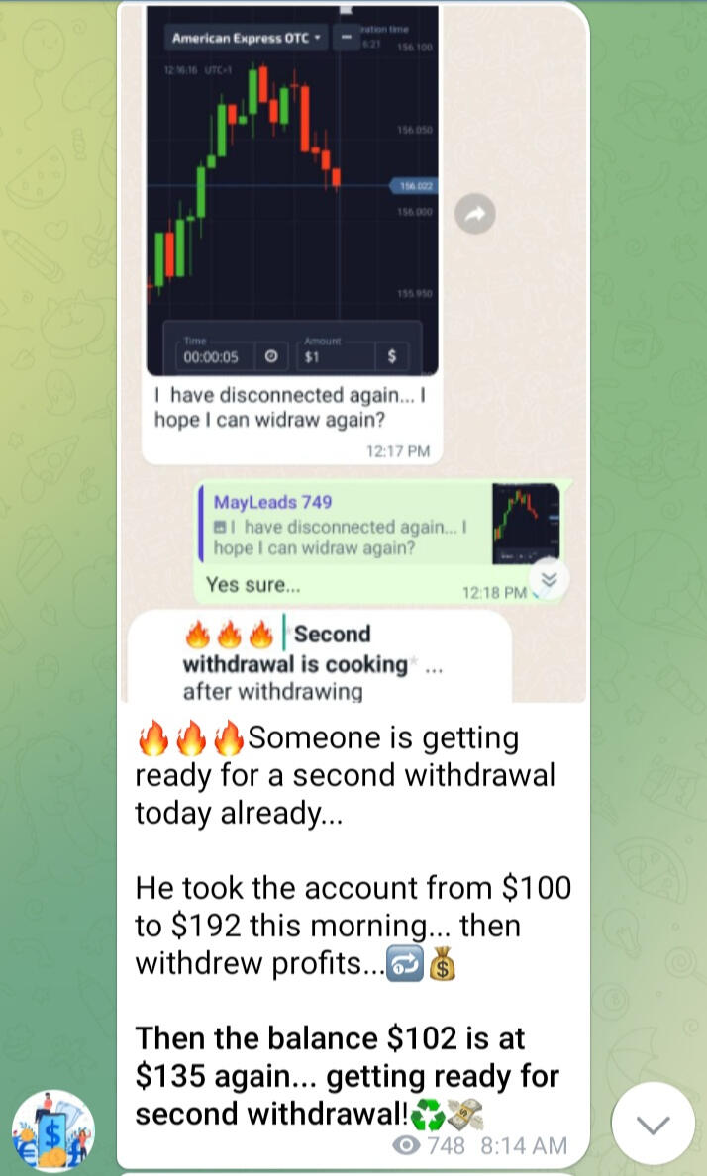Tap the double-chevron scroll icon in chat screenshot
This screenshot has width=707, height=1176.
[x=551, y=580]
